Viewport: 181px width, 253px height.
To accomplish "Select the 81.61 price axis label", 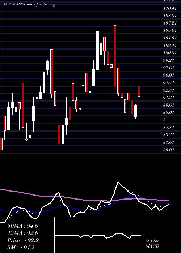I will (169, 142).
